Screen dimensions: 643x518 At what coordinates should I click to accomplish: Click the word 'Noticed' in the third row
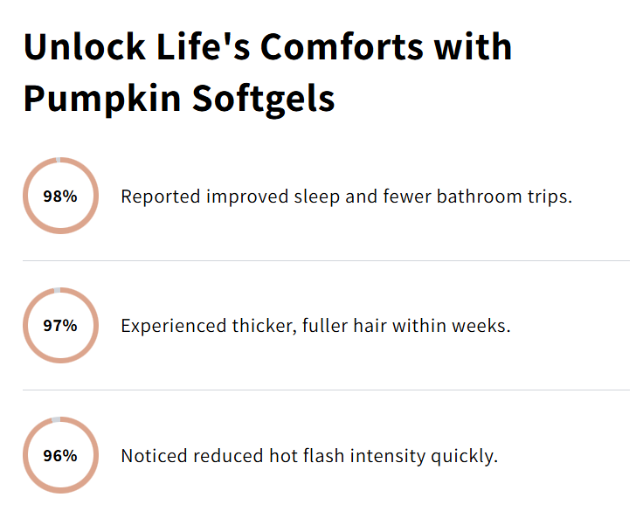click(x=154, y=456)
